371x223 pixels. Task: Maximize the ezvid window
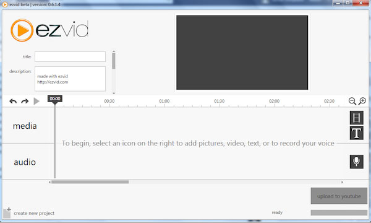[348, 3]
